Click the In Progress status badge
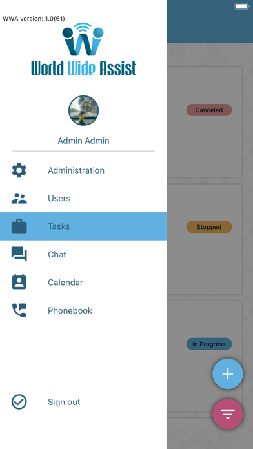The height and width of the screenshot is (449, 253). (x=209, y=344)
